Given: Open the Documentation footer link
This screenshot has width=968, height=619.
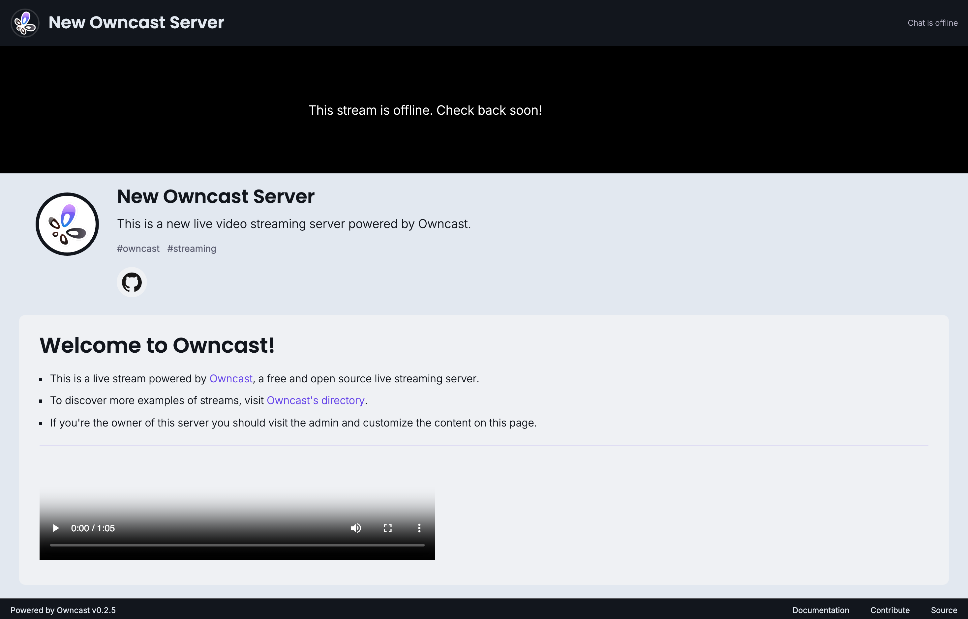Looking at the screenshot, I should (x=821, y=610).
